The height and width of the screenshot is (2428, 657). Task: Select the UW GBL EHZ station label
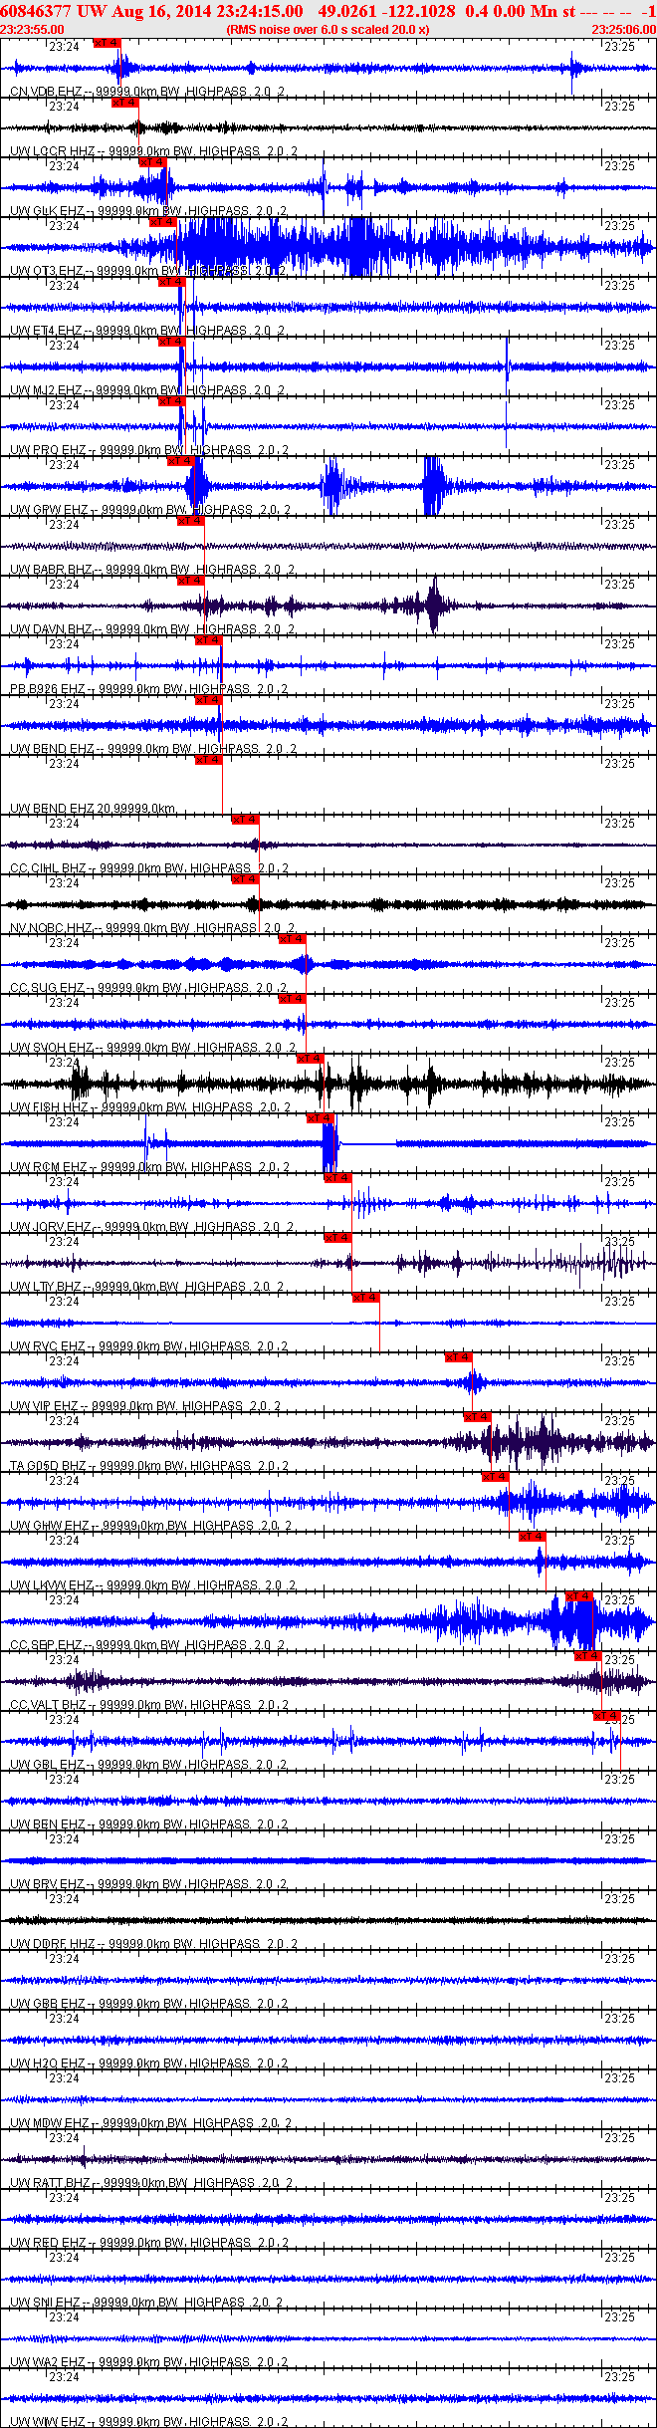(x=148, y=1765)
